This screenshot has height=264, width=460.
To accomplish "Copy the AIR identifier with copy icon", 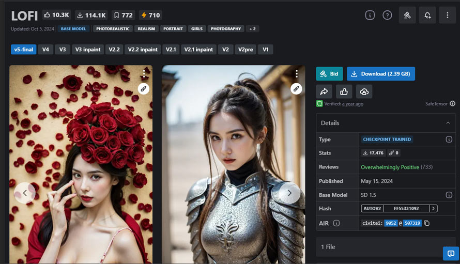I will [x=427, y=223].
